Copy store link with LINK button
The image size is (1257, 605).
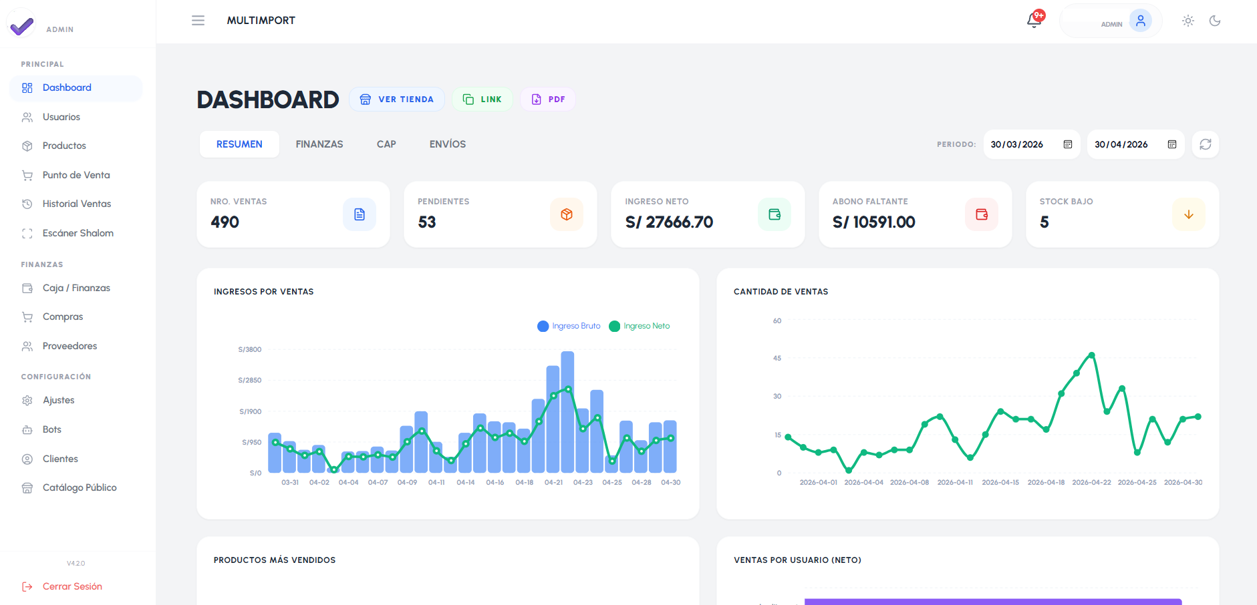482,99
